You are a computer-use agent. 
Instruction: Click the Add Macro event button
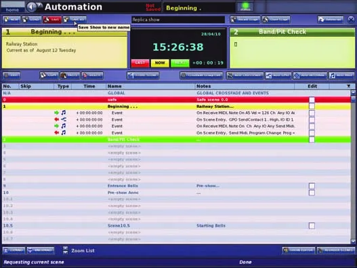coord(310,75)
